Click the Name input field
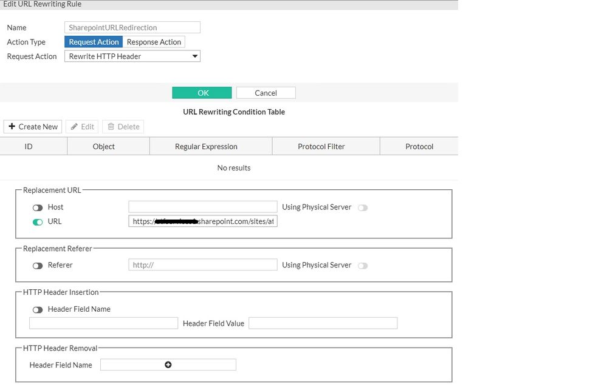Viewport: 607px width, 390px height. click(x=132, y=27)
